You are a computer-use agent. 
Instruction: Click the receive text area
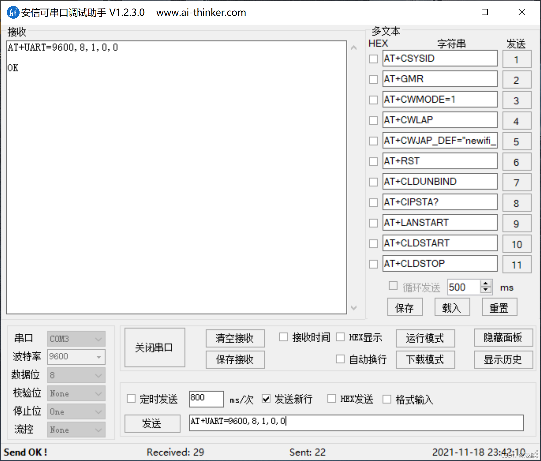[176, 177]
